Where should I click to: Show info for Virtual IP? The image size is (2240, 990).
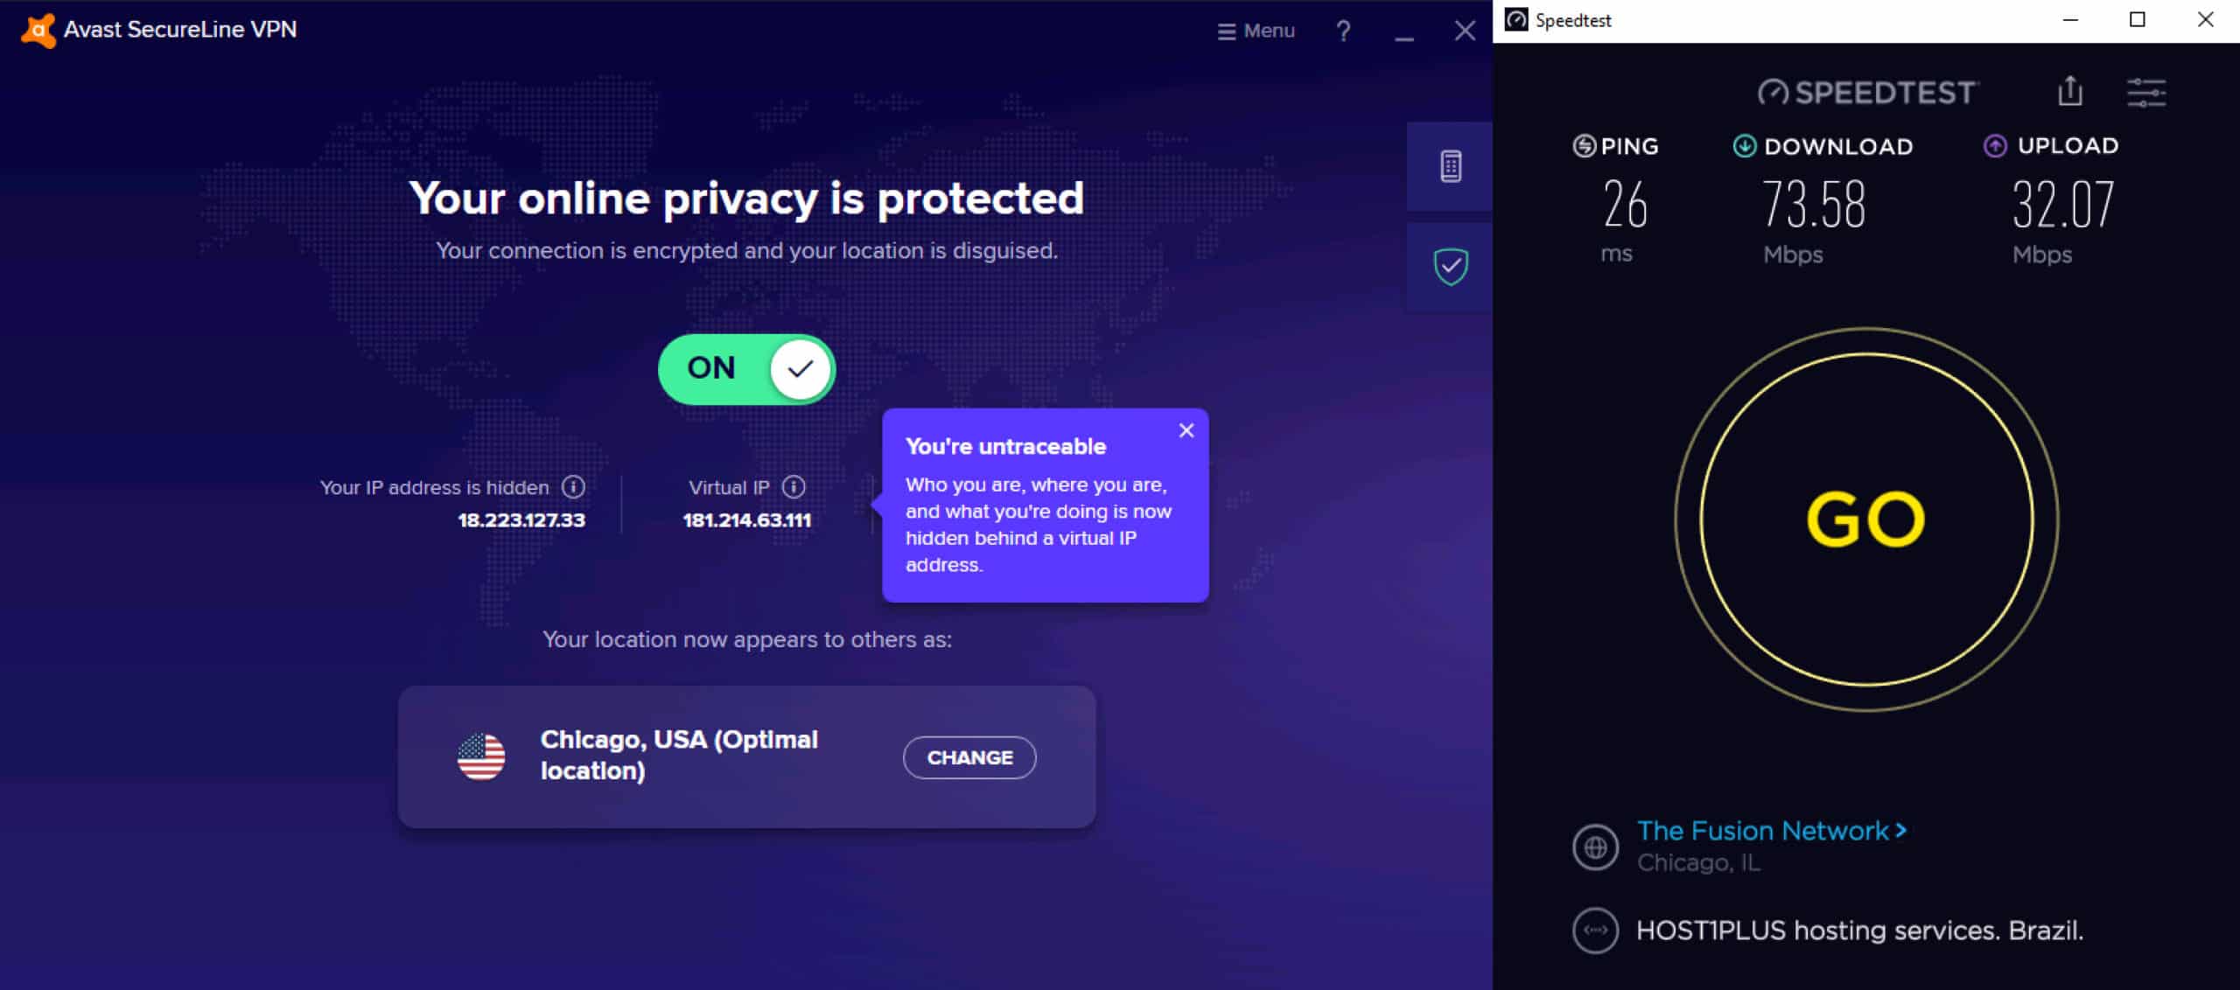794,487
